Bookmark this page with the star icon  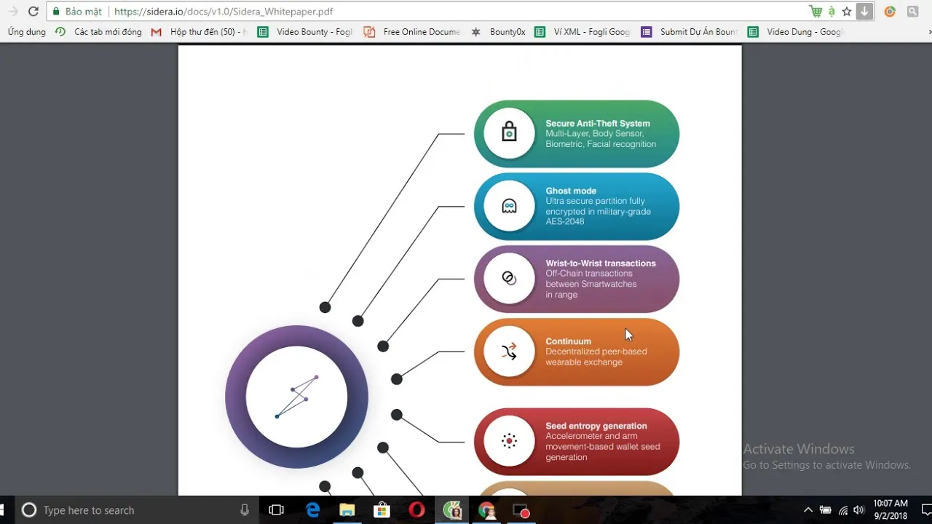(847, 12)
